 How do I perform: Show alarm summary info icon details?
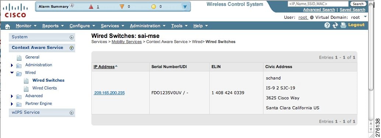click(72, 5)
